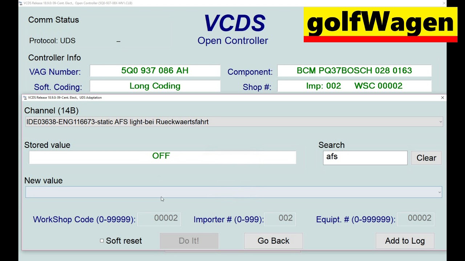465x261 pixels.
Task: Click the Importer number input field
Action: (x=280, y=219)
